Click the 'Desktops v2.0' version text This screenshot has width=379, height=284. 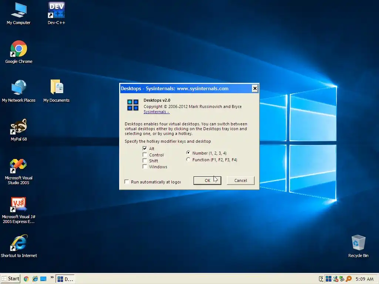click(x=157, y=100)
